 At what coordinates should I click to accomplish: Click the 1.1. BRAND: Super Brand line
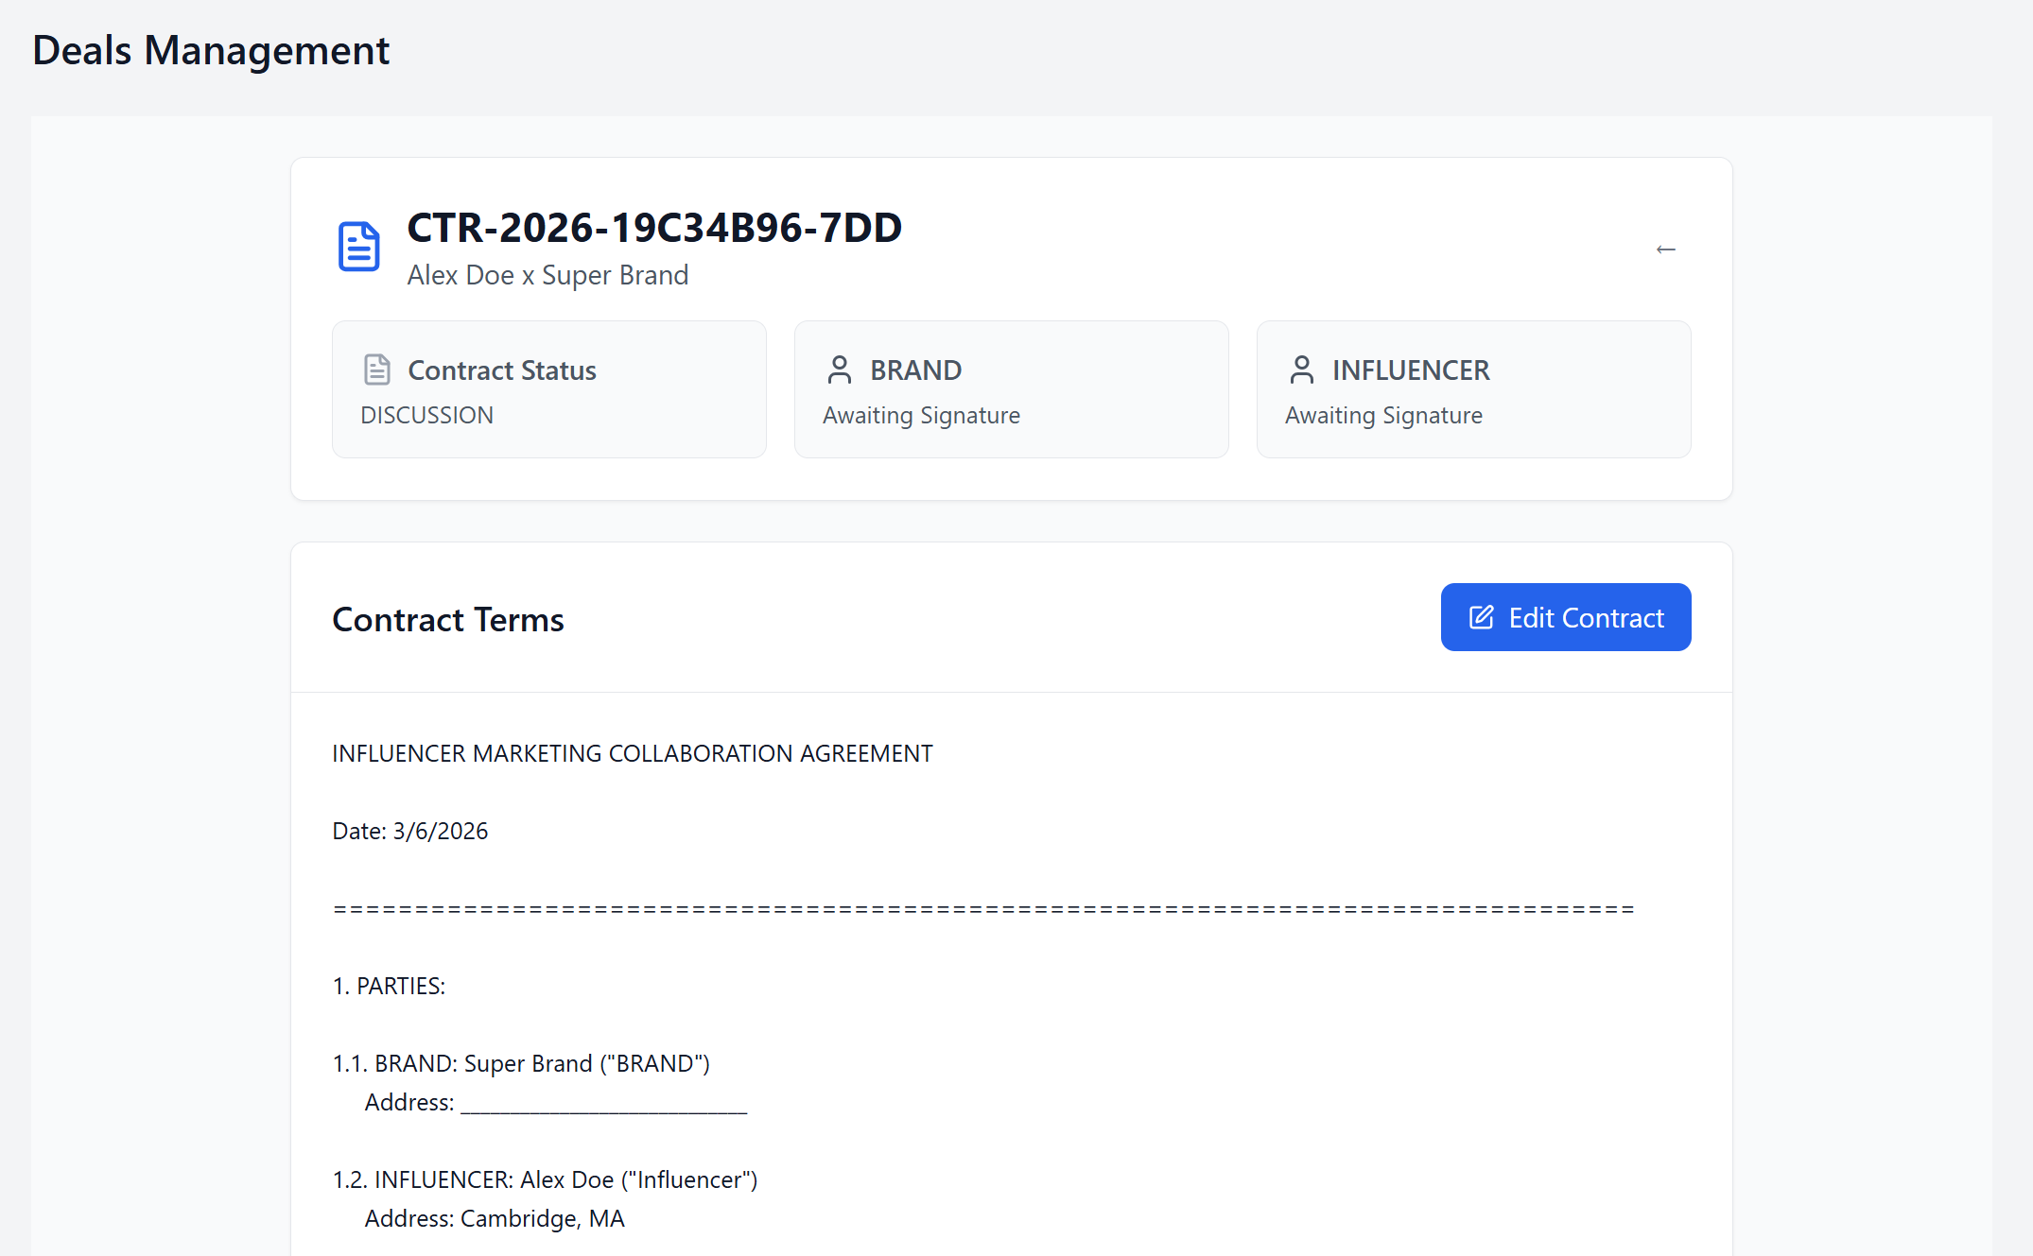[521, 1063]
